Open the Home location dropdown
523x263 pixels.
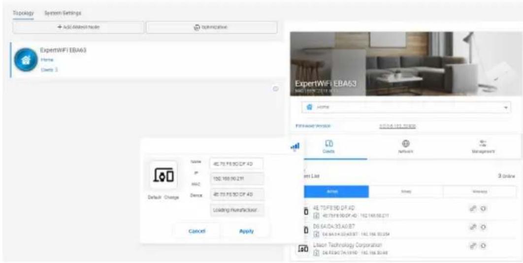pos(406,107)
